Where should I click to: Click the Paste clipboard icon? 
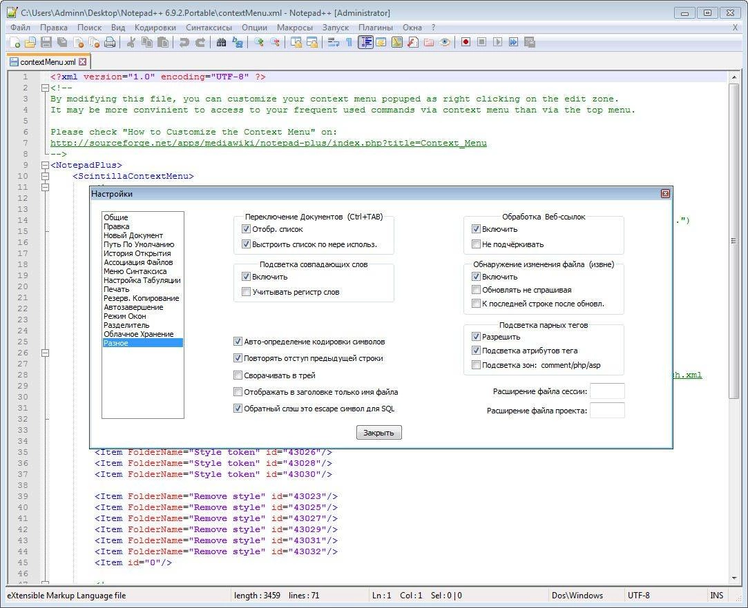[x=163, y=42]
